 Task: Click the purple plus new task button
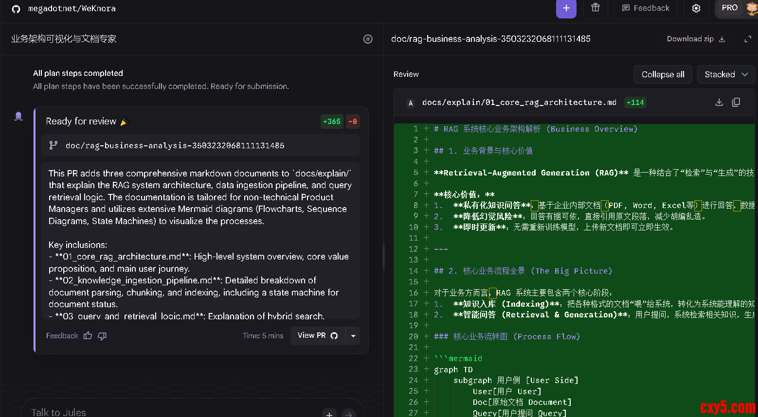(x=566, y=8)
